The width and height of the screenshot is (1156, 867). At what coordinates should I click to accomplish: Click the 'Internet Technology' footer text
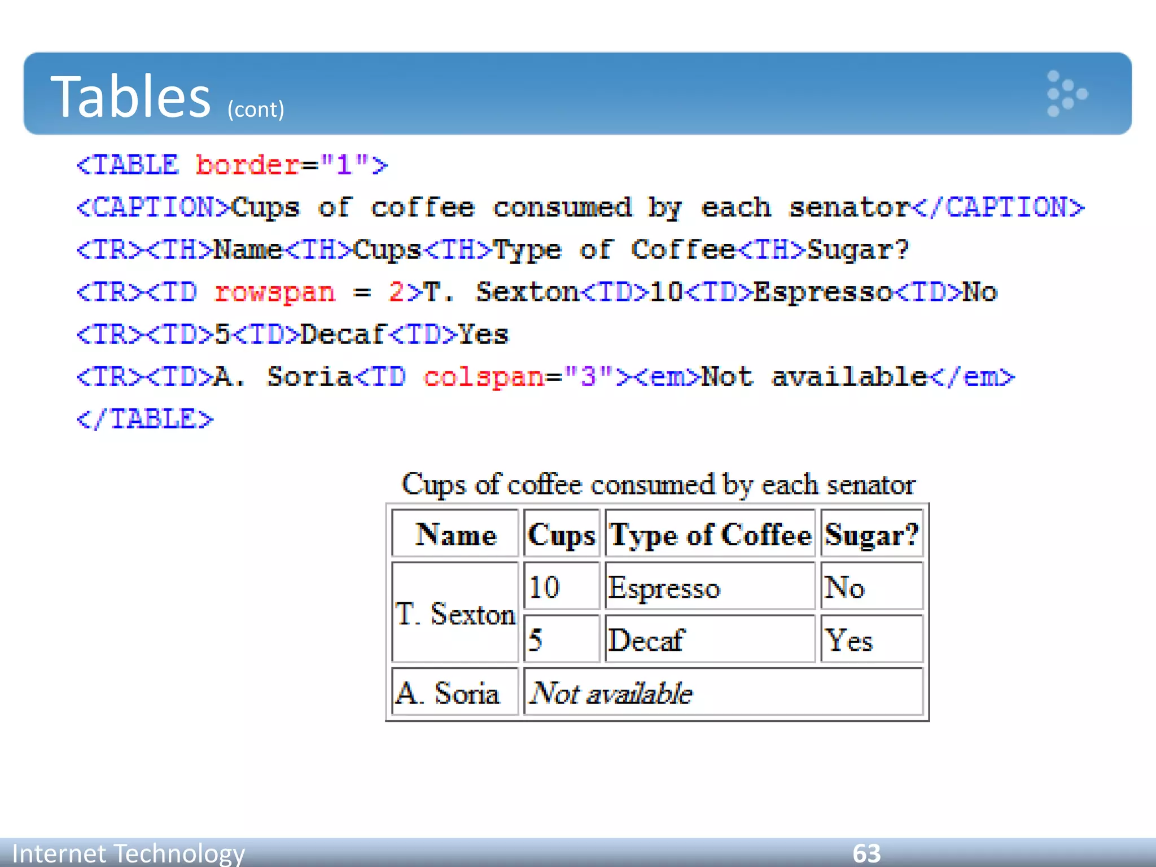tap(129, 853)
